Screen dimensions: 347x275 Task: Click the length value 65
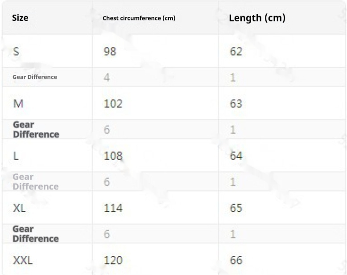point(236,208)
